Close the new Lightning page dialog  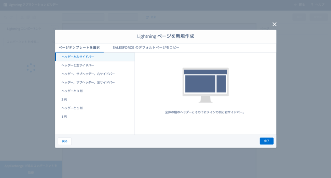274,24
